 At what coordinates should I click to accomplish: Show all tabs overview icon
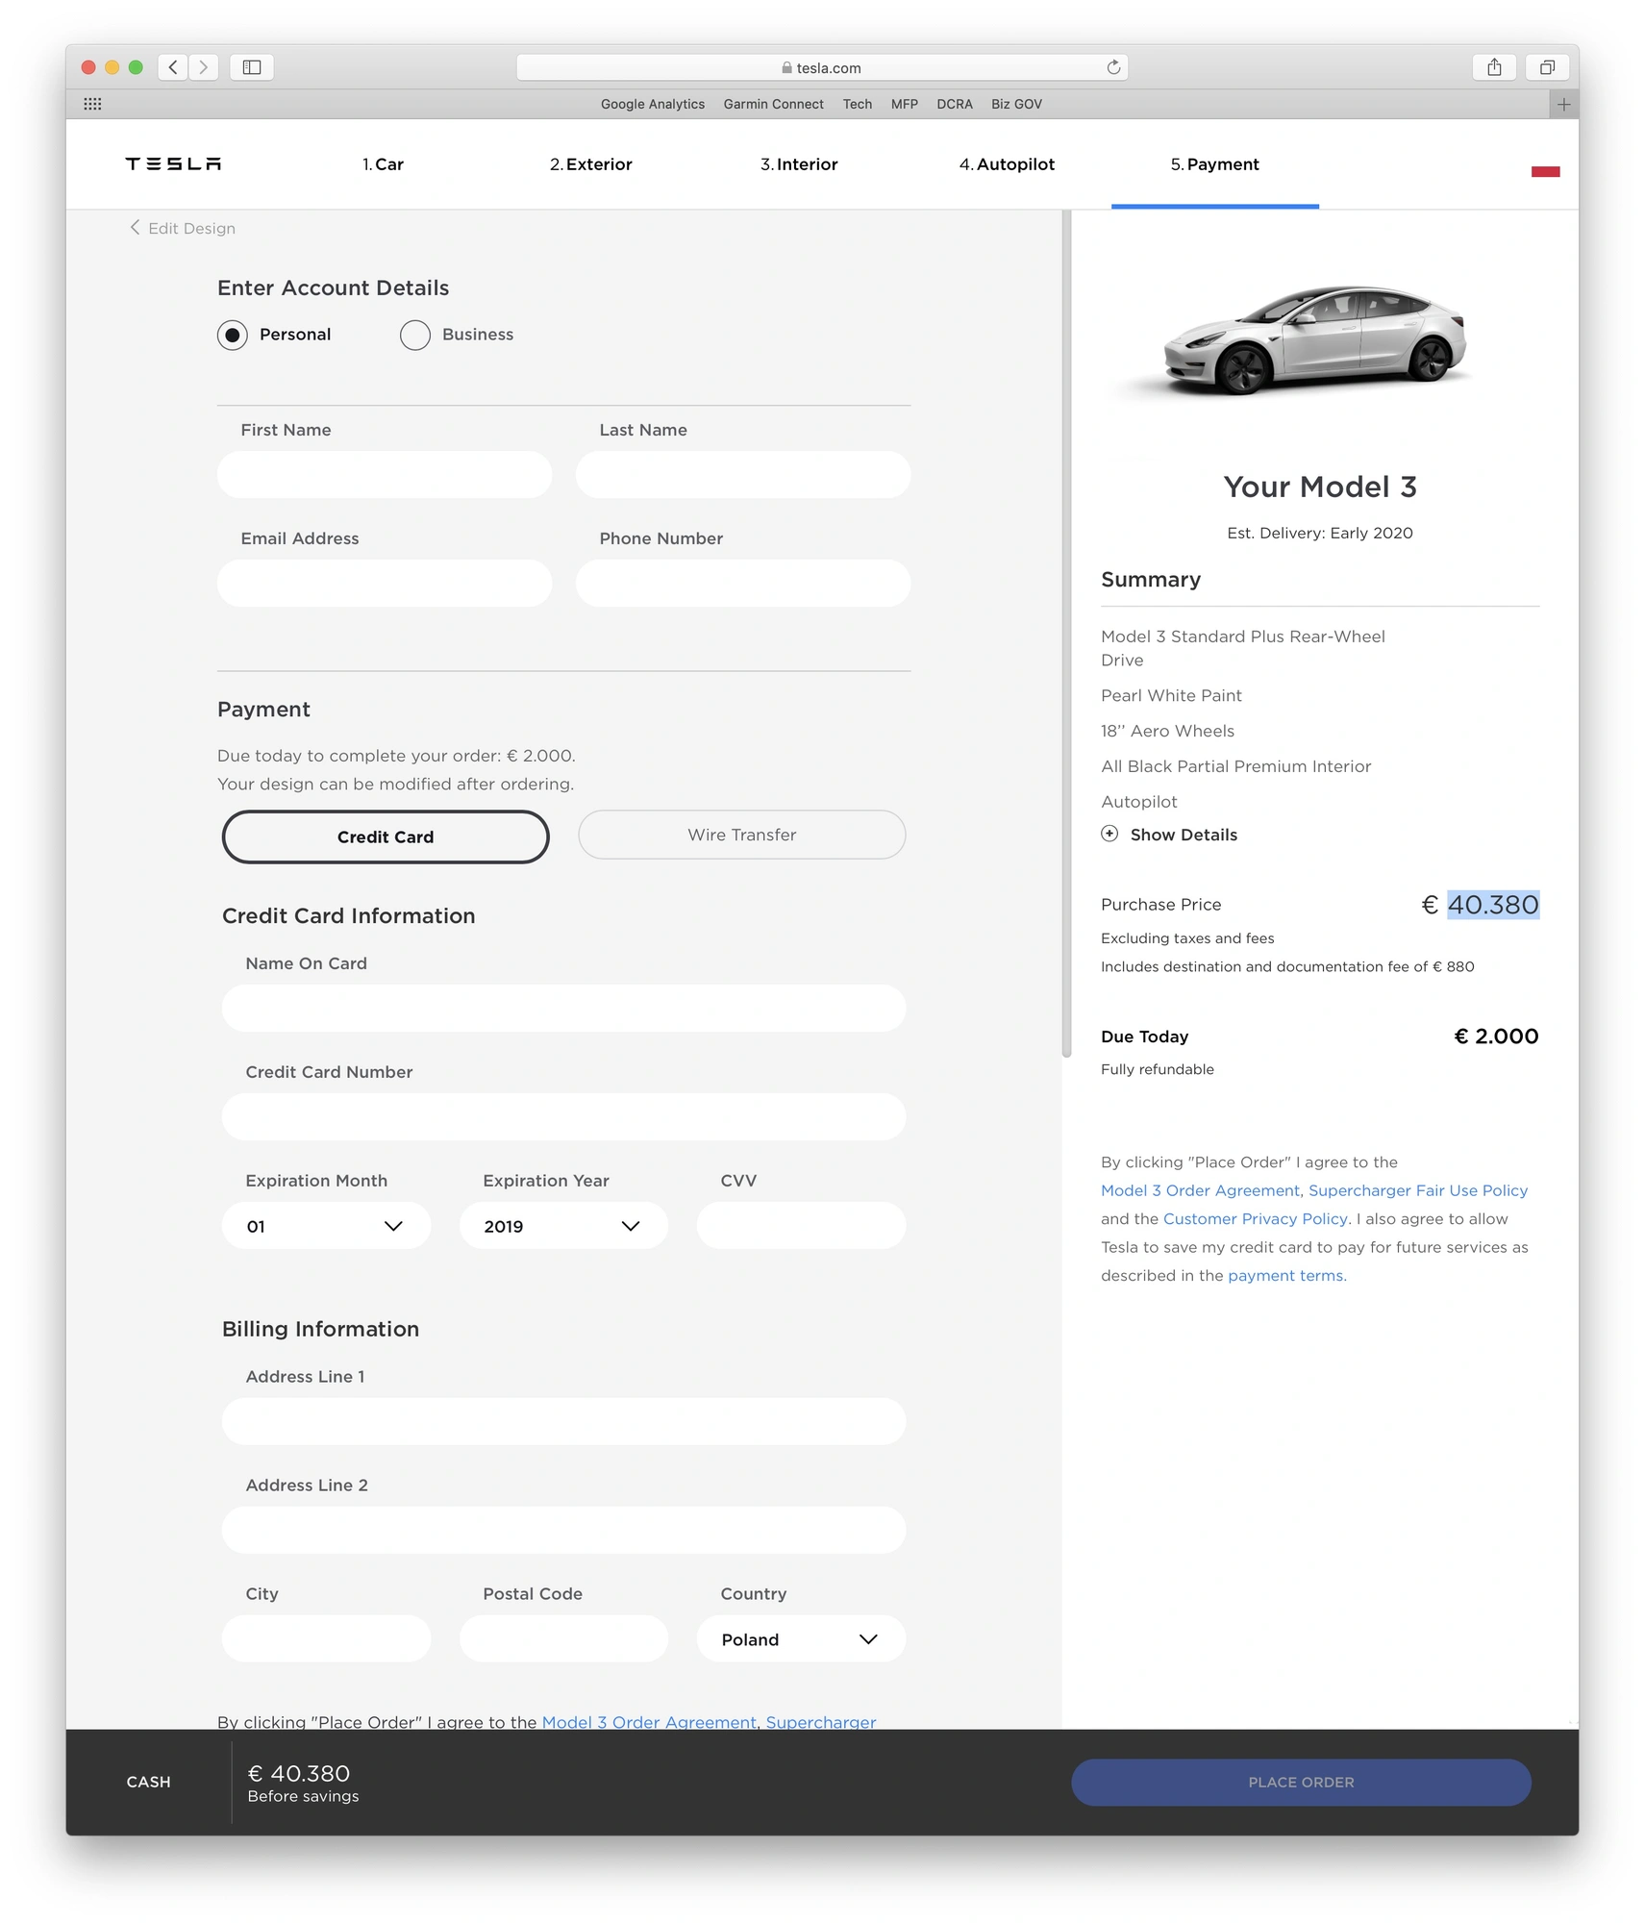pos(1547,67)
